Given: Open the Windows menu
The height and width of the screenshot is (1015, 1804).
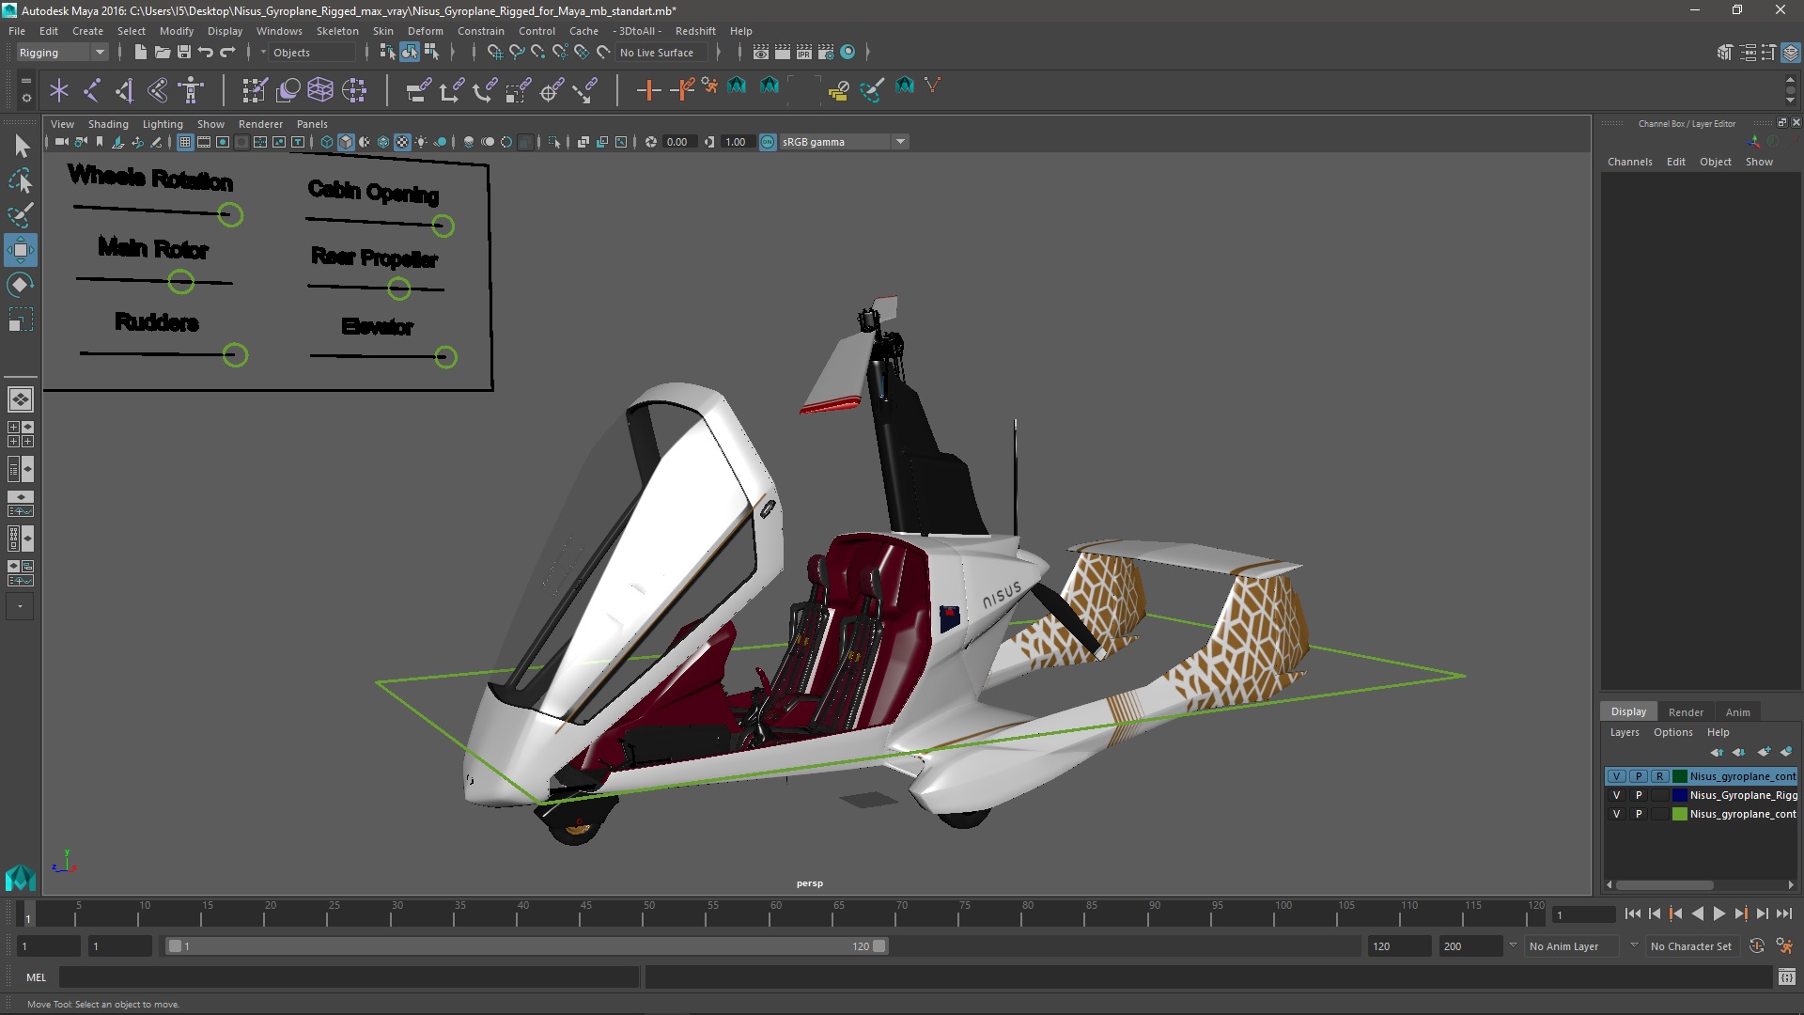Looking at the screenshot, I should tap(279, 30).
